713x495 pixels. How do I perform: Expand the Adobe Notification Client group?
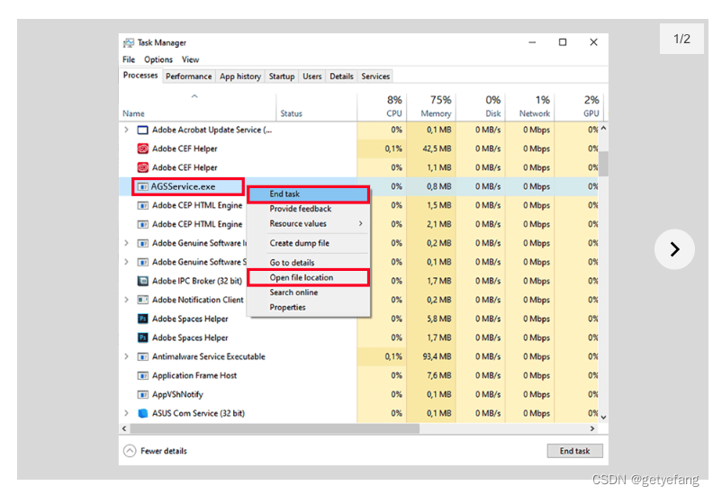[126, 300]
